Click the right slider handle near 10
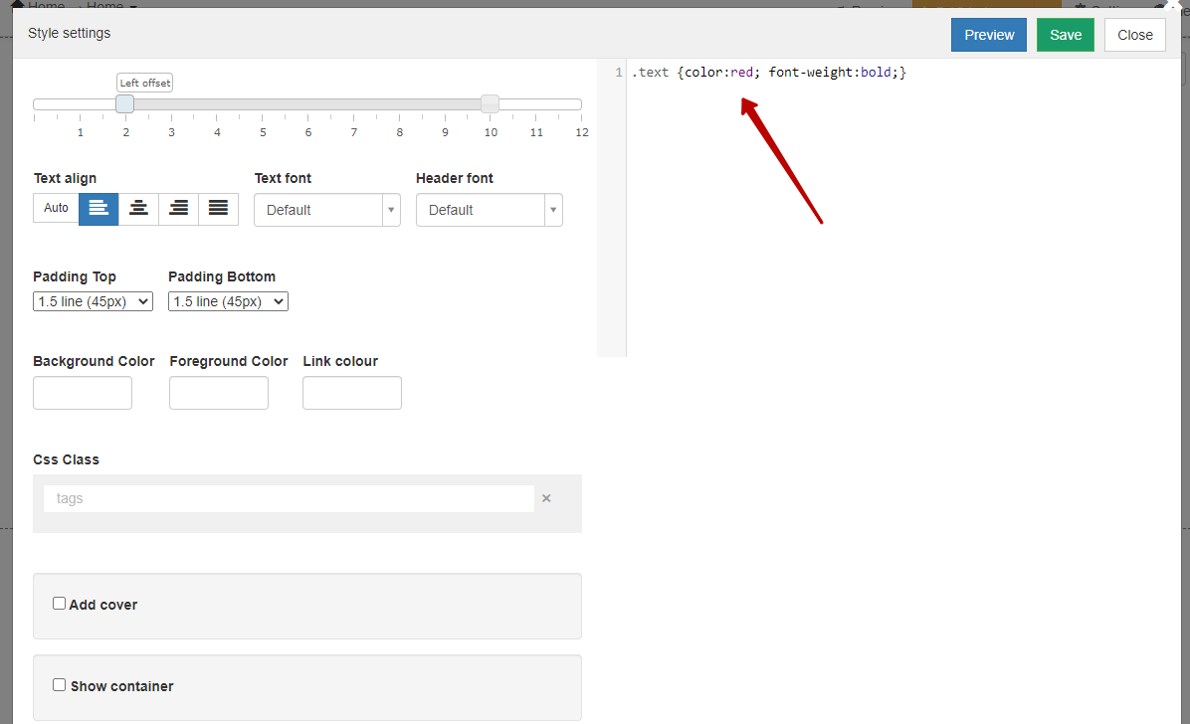The image size is (1190, 724). click(x=491, y=104)
